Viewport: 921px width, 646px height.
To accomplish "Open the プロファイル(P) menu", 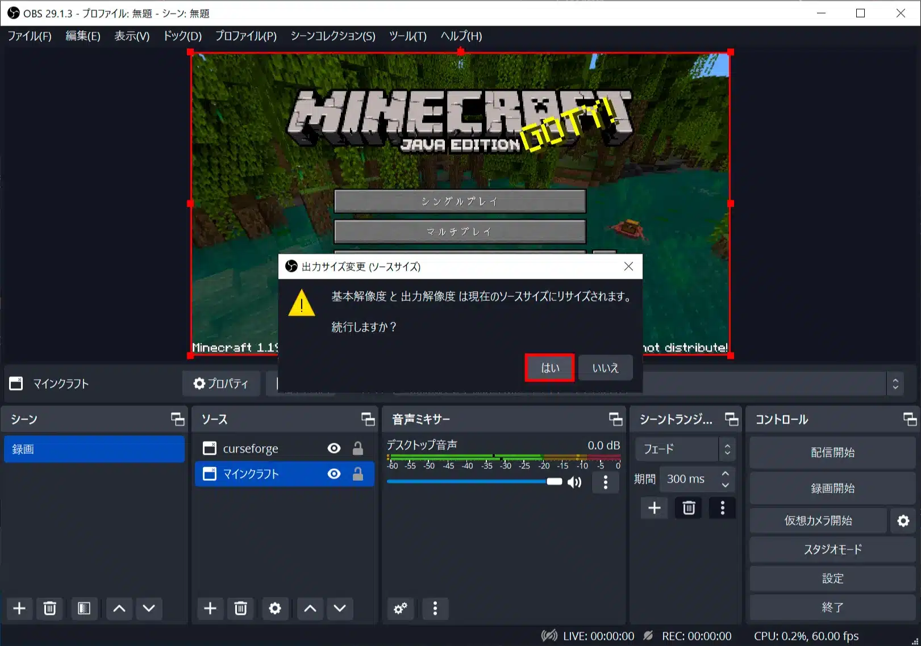I will 246,36.
